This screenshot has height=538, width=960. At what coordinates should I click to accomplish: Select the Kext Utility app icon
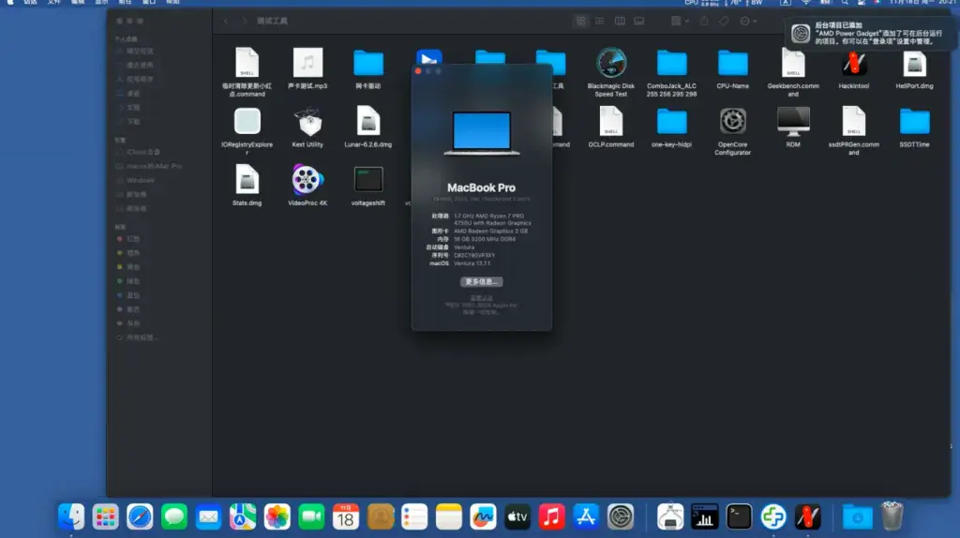(307, 121)
